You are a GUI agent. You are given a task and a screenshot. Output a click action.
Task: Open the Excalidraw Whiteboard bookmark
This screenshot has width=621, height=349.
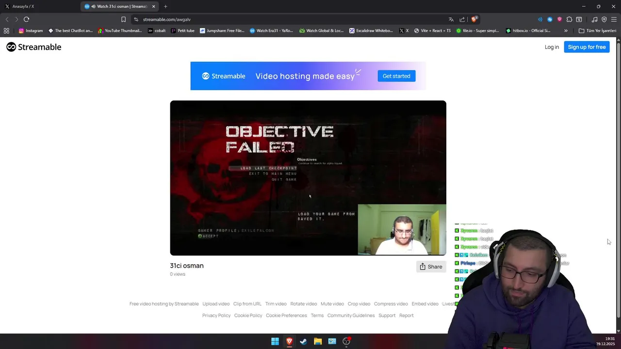pyautogui.click(x=371, y=31)
